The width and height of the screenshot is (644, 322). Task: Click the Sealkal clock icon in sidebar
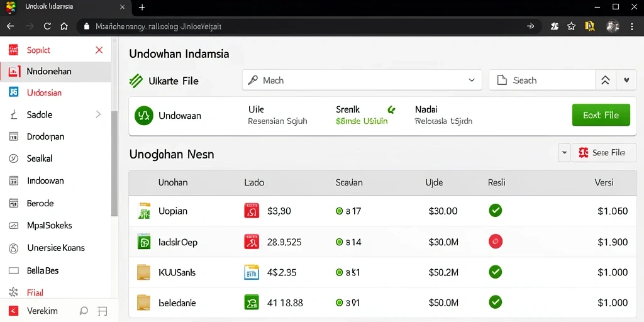point(14,158)
